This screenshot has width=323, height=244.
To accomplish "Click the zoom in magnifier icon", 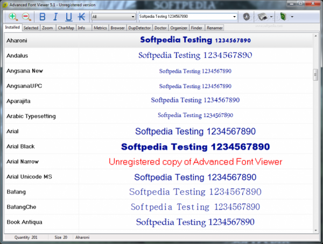I will 13,17.
